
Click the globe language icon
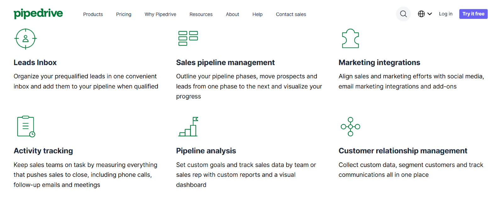point(421,14)
